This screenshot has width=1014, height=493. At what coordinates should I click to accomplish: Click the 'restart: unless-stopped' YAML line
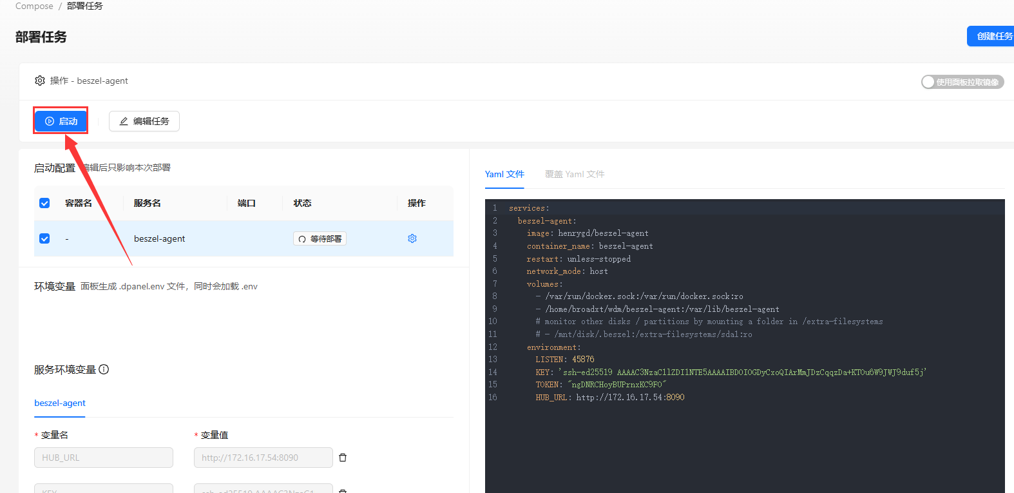[579, 259]
